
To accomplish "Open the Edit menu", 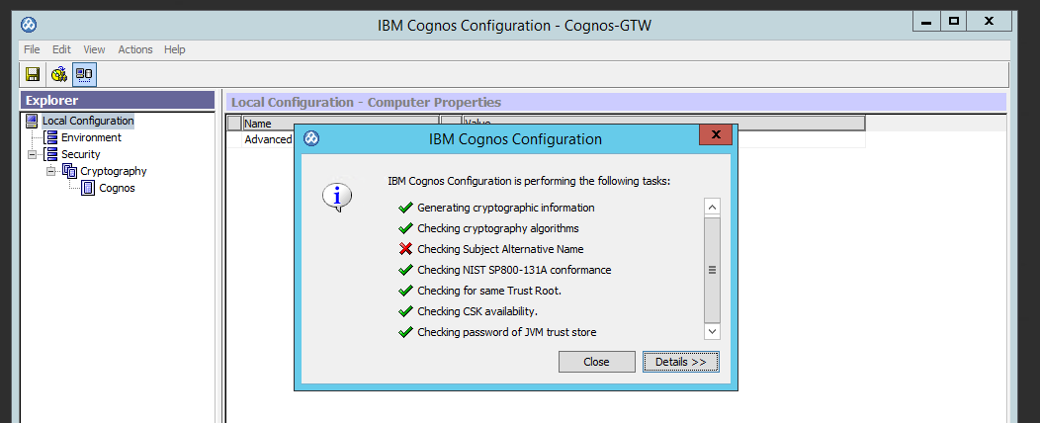I will click(61, 49).
